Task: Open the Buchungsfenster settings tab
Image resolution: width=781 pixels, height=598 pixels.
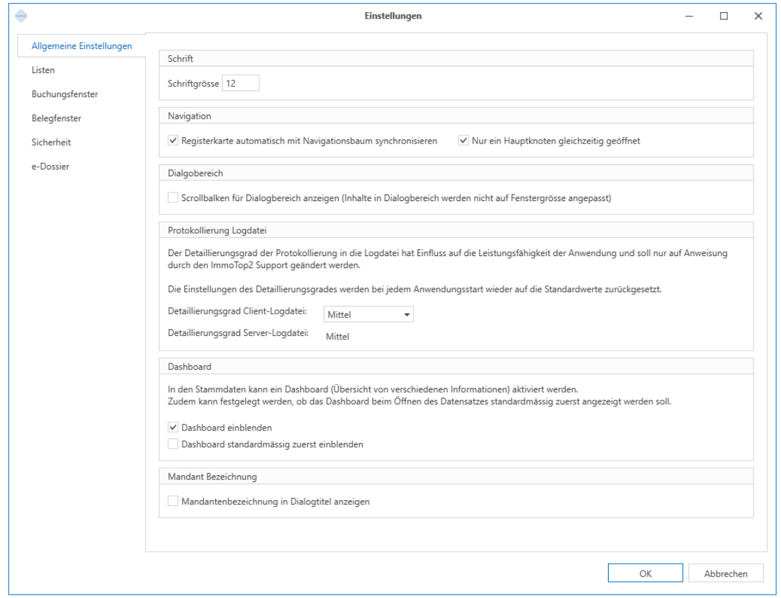Action: click(65, 94)
